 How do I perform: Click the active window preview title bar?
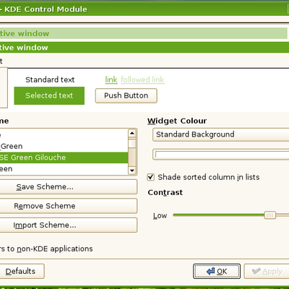pos(144,48)
